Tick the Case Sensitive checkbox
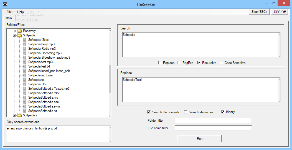 click(x=221, y=63)
